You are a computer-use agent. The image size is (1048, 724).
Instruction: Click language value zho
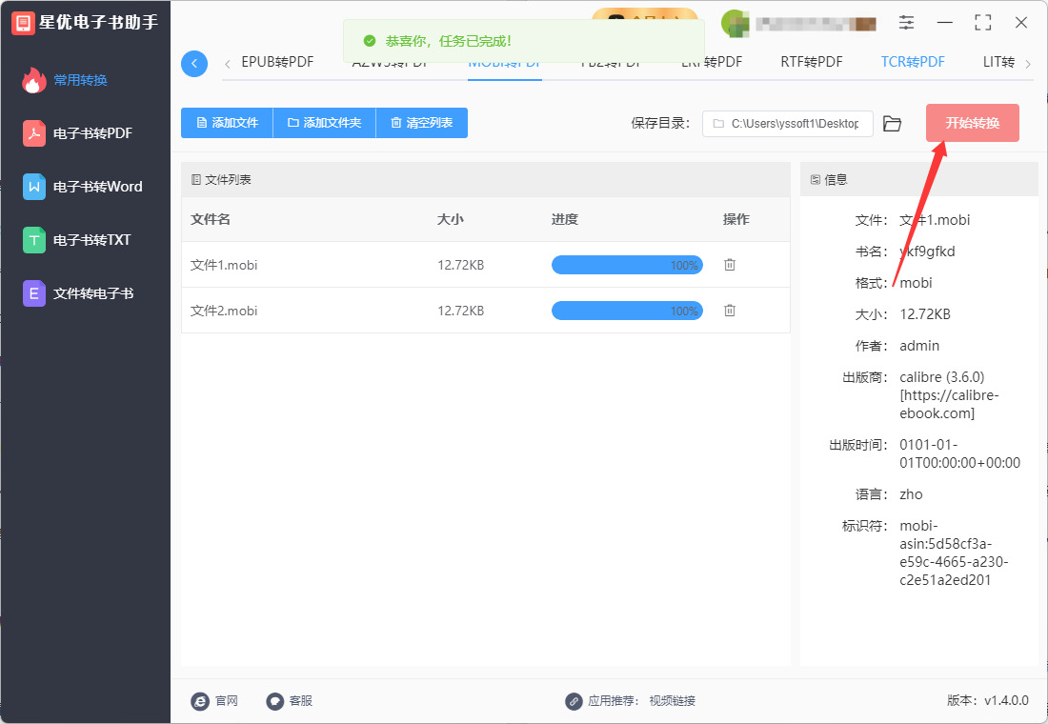[911, 494]
